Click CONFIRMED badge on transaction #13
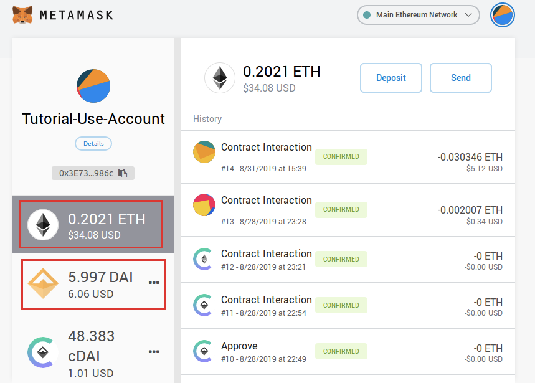Image resolution: width=535 pixels, height=383 pixels. pyautogui.click(x=341, y=209)
